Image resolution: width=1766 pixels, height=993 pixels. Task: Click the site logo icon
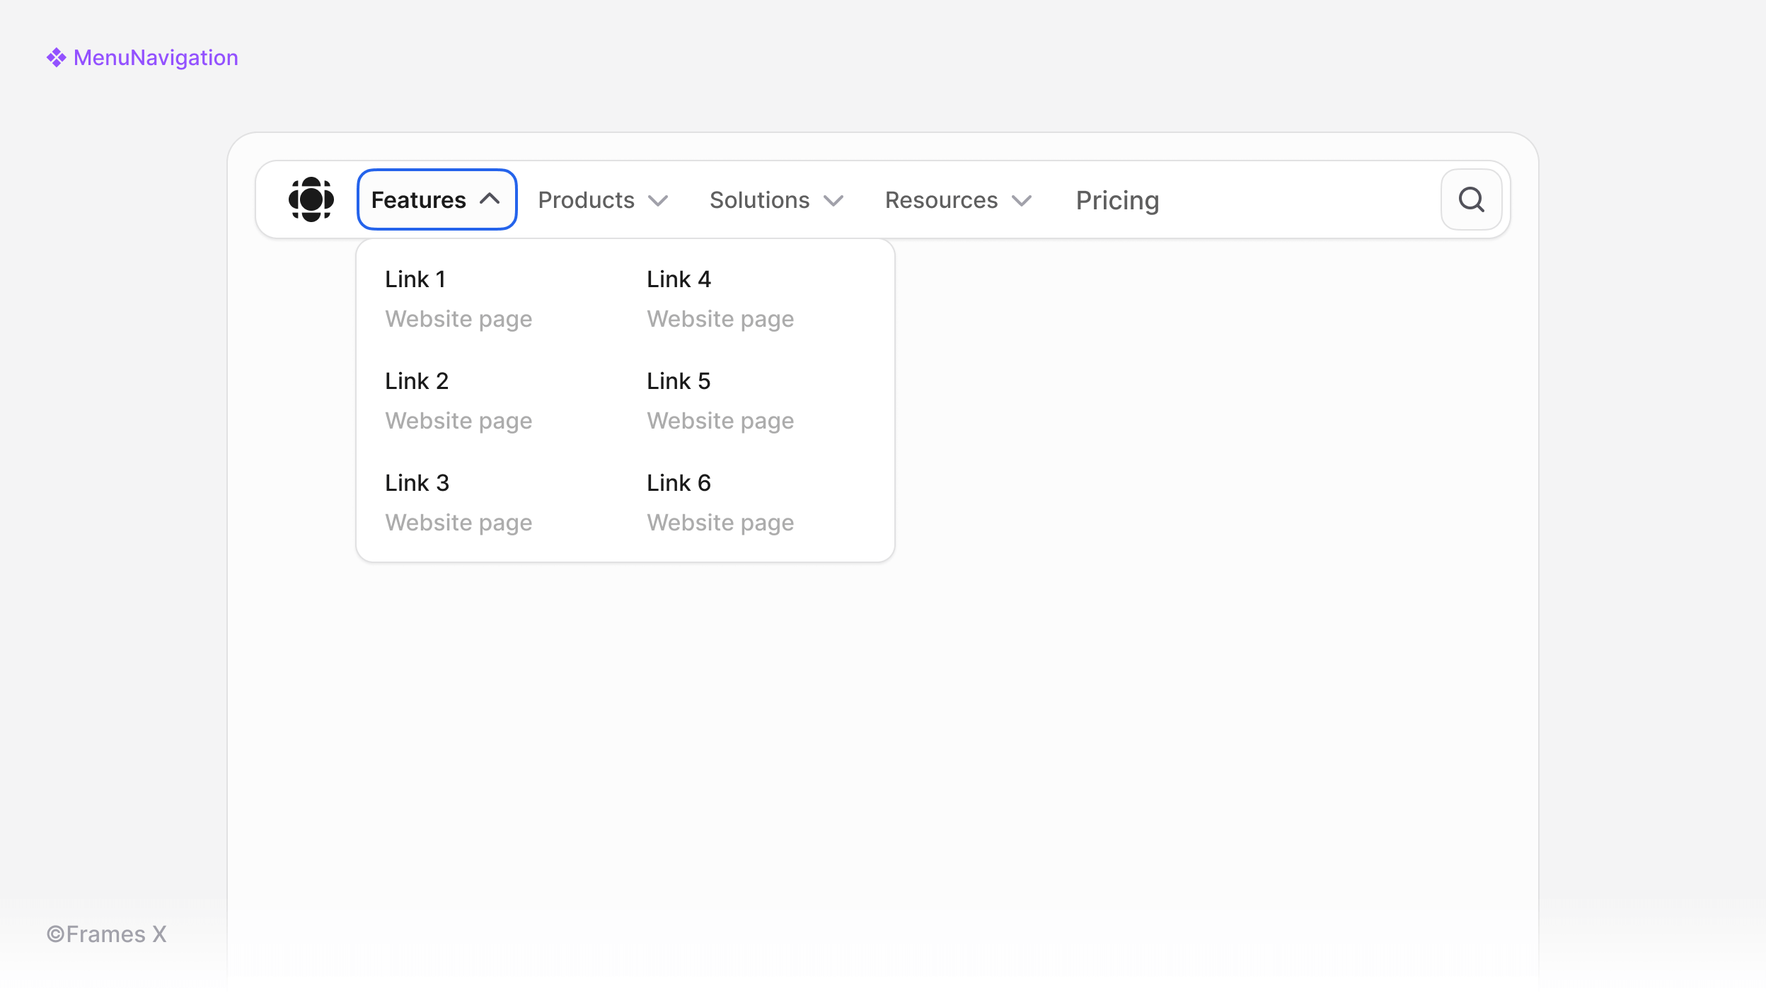[x=310, y=199]
